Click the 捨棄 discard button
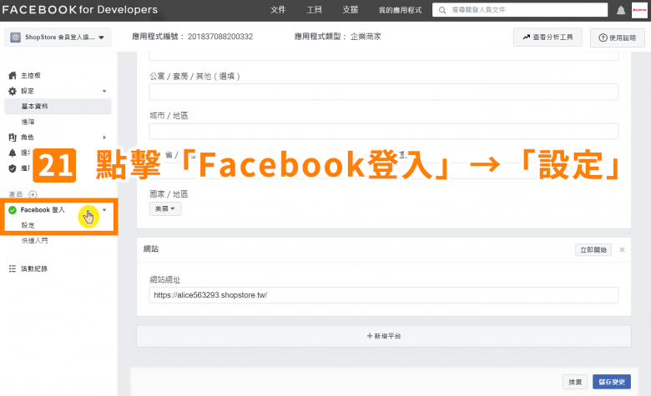Screen dimensions: 651x396 tap(575, 382)
